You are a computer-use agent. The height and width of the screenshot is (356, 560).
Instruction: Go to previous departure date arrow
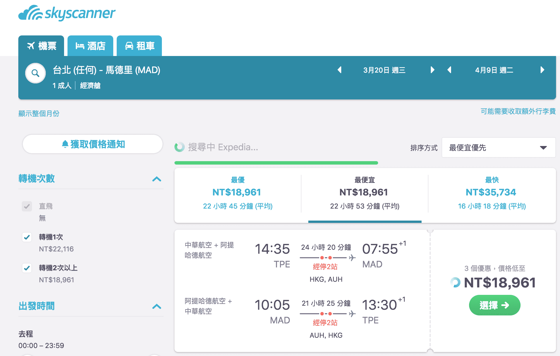[339, 70]
